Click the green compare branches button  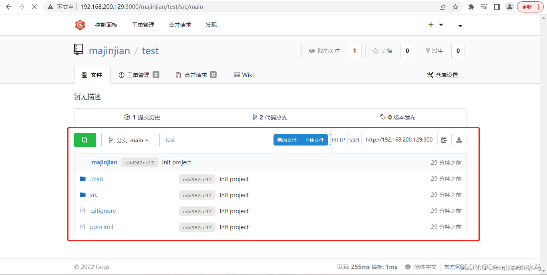pyautogui.click(x=85, y=140)
